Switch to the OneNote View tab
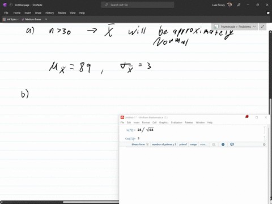This screenshot has height=204, width=272. tap(73, 13)
